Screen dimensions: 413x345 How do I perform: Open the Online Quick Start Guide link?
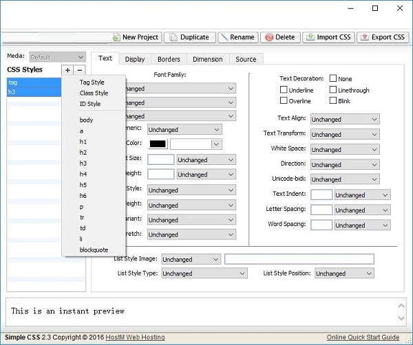(363, 337)
